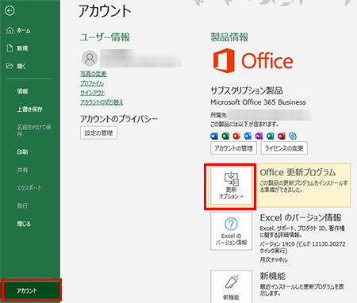Image resolution: width=357 pixels, height=303 pixels.
Task: Click the 新機能 button
Action: (x=232, y=286)
